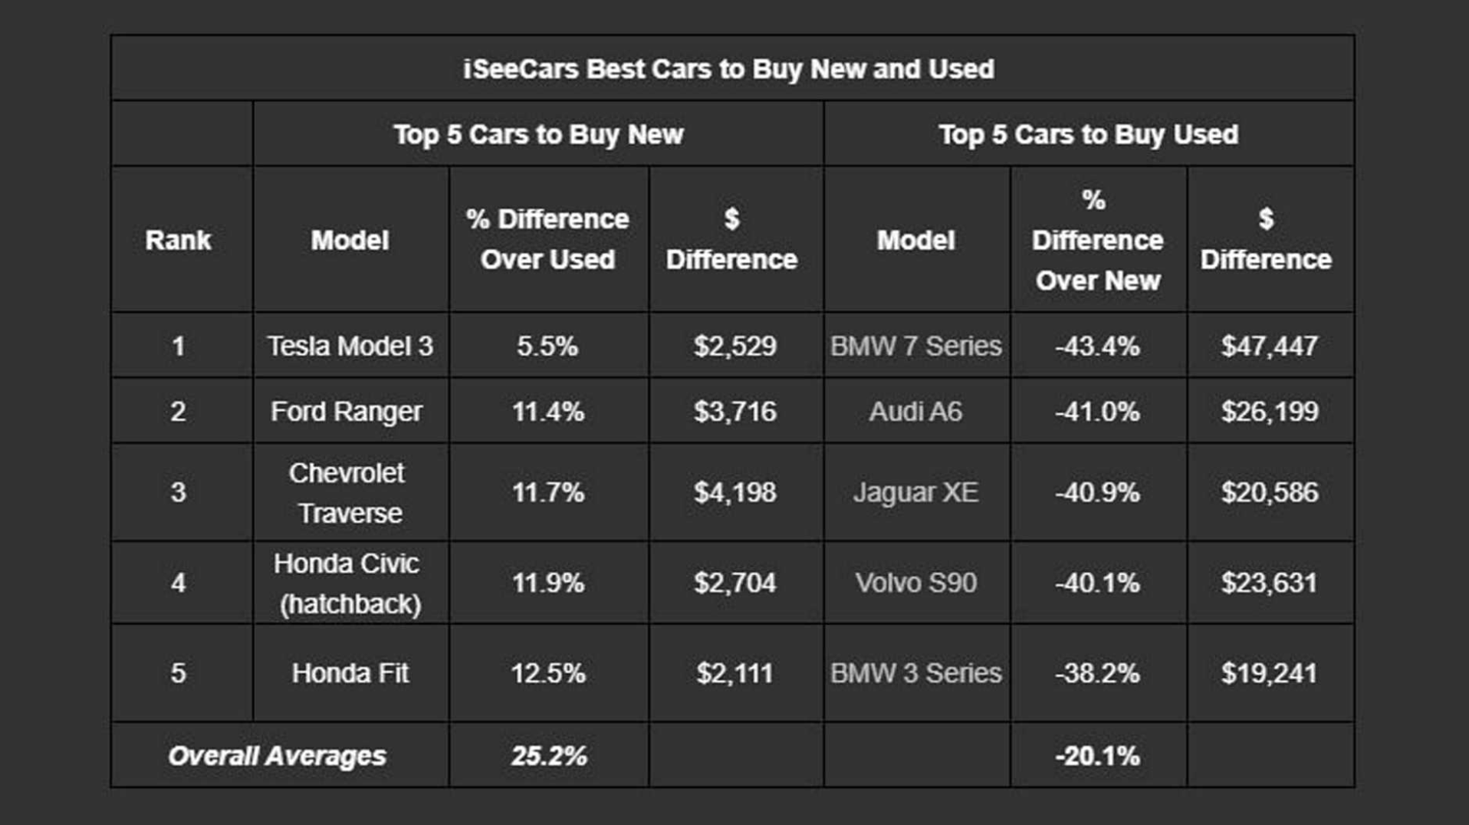Image resolution: width=1469 pixels, height=825 pixels.
Task: Click the -20.1% overall average value
Action: pyautogui.click(x=1097, y=756)
